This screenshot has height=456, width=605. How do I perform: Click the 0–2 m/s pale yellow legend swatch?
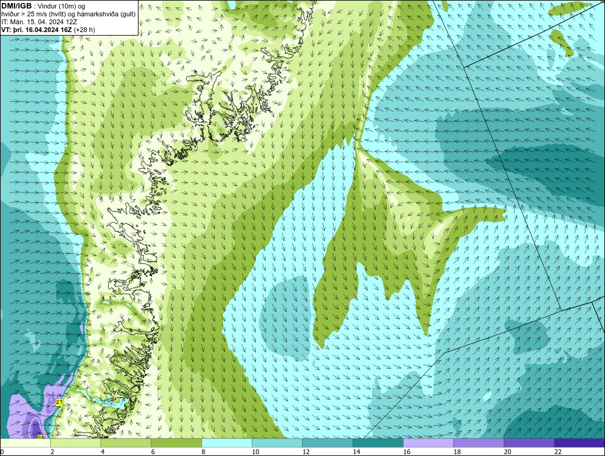tap(25, 443)
